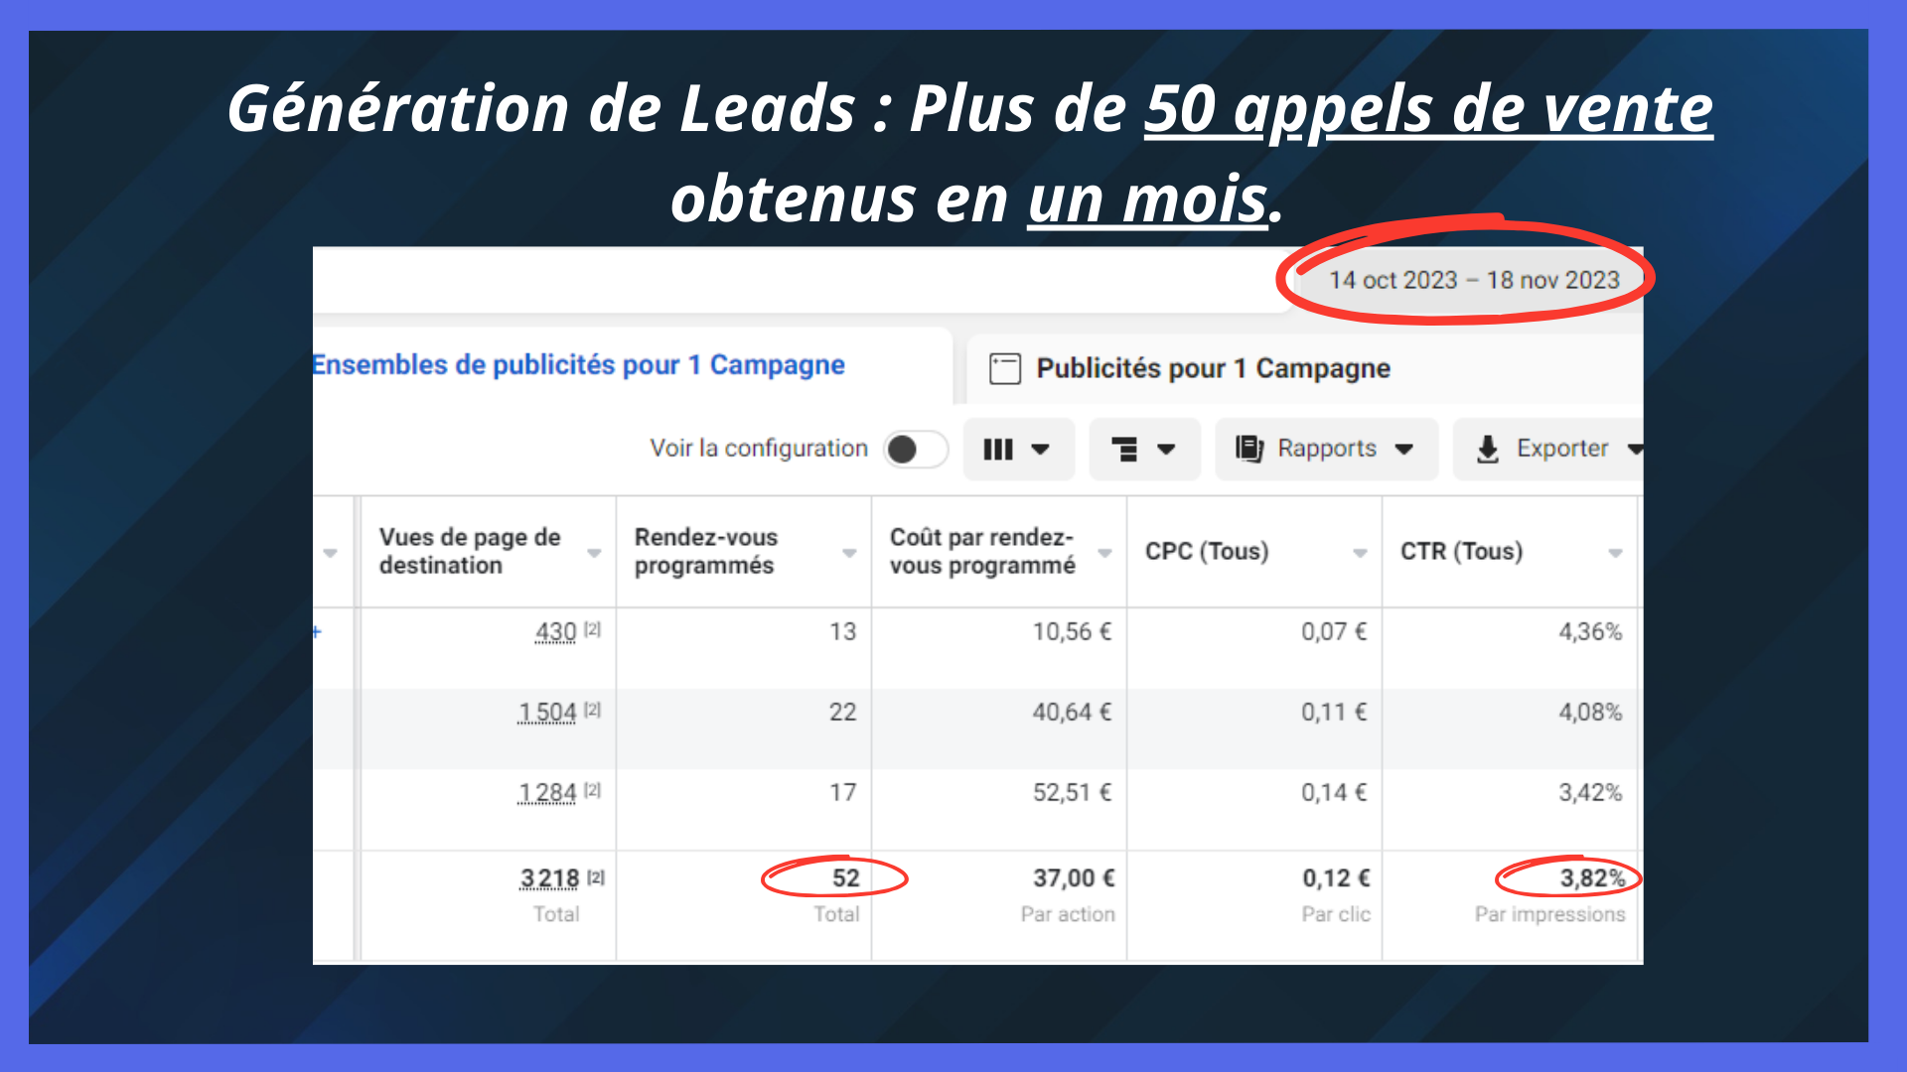Open CTR (Tous) column arrow
This screenshot has height=1072, width=1907.
1615,553
